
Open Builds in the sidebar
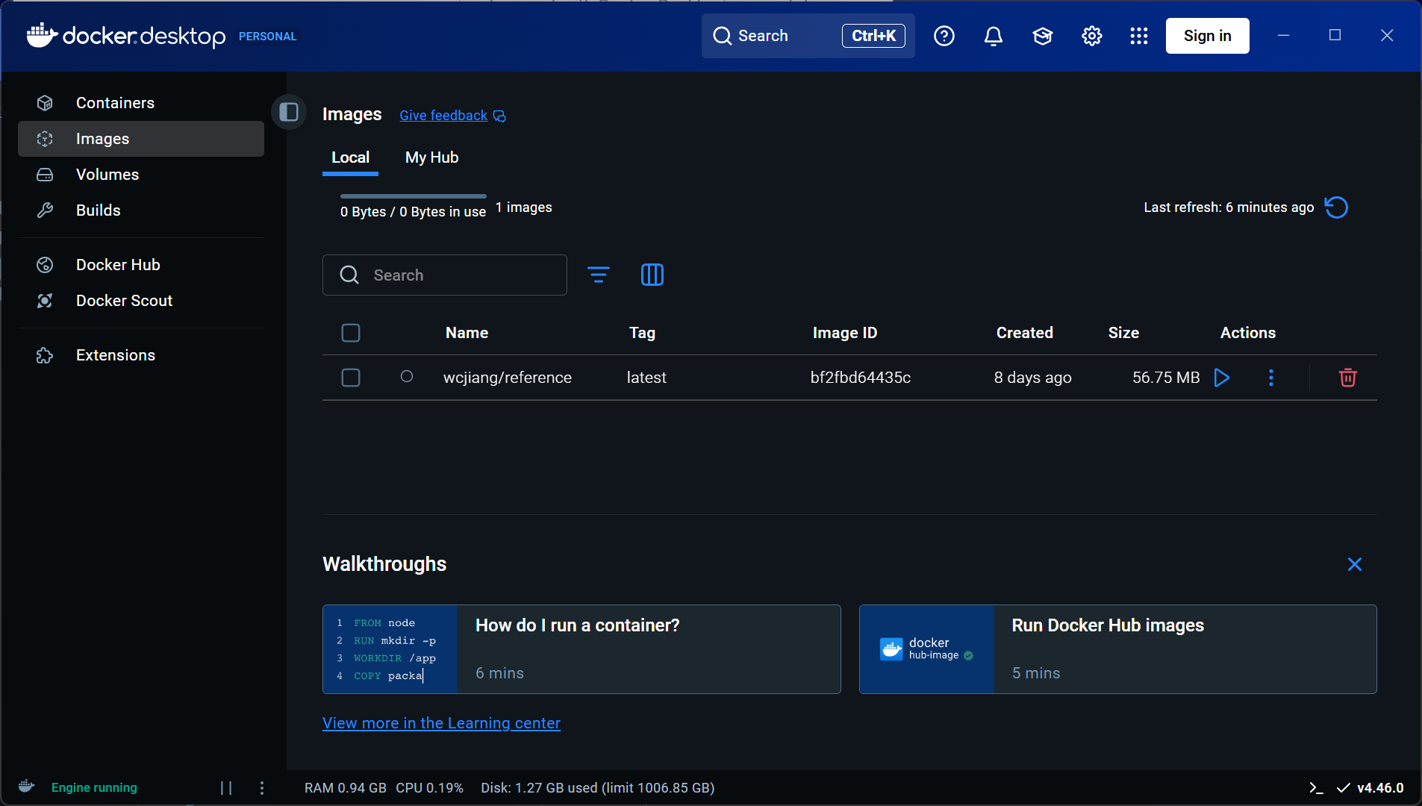tap(141, 210)
